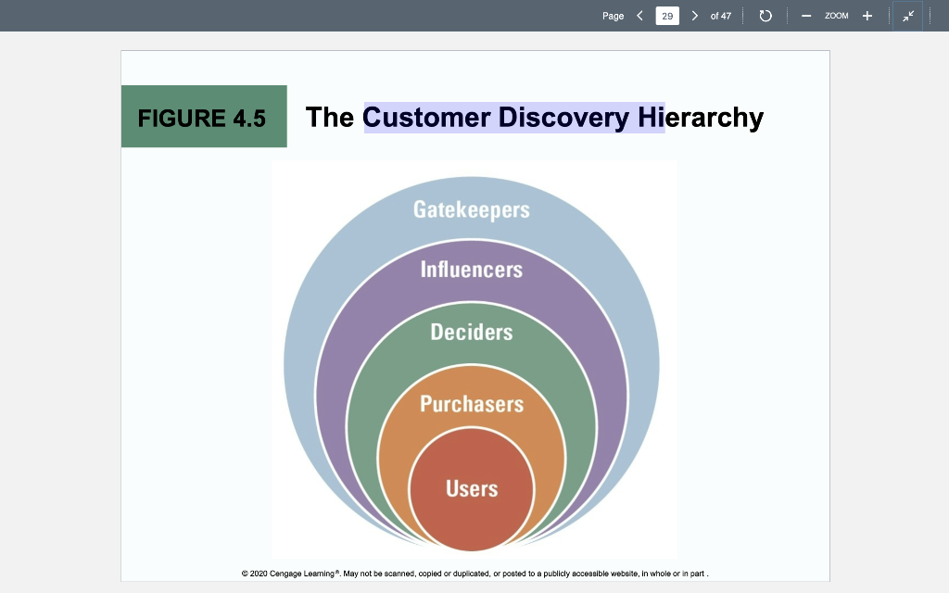
Task: Advance to the next page
Action: click(695, 15)
